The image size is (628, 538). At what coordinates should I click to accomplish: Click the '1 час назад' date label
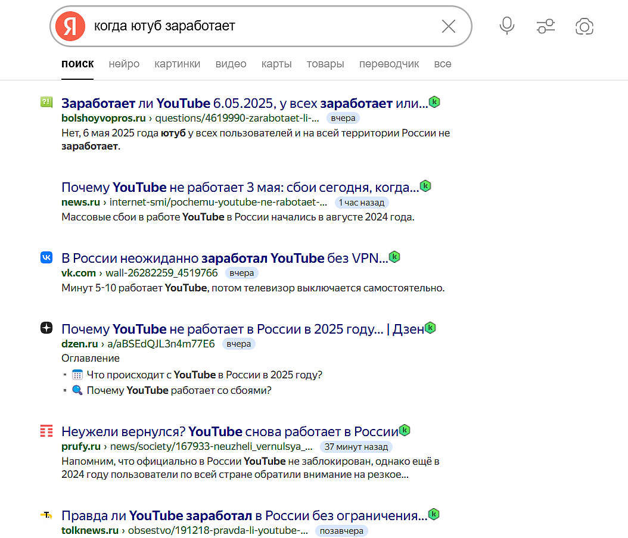[362, 203]
